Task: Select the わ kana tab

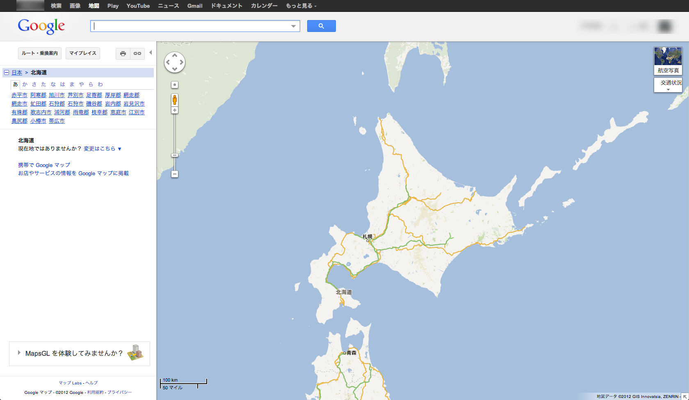Action: click(100, 84)
